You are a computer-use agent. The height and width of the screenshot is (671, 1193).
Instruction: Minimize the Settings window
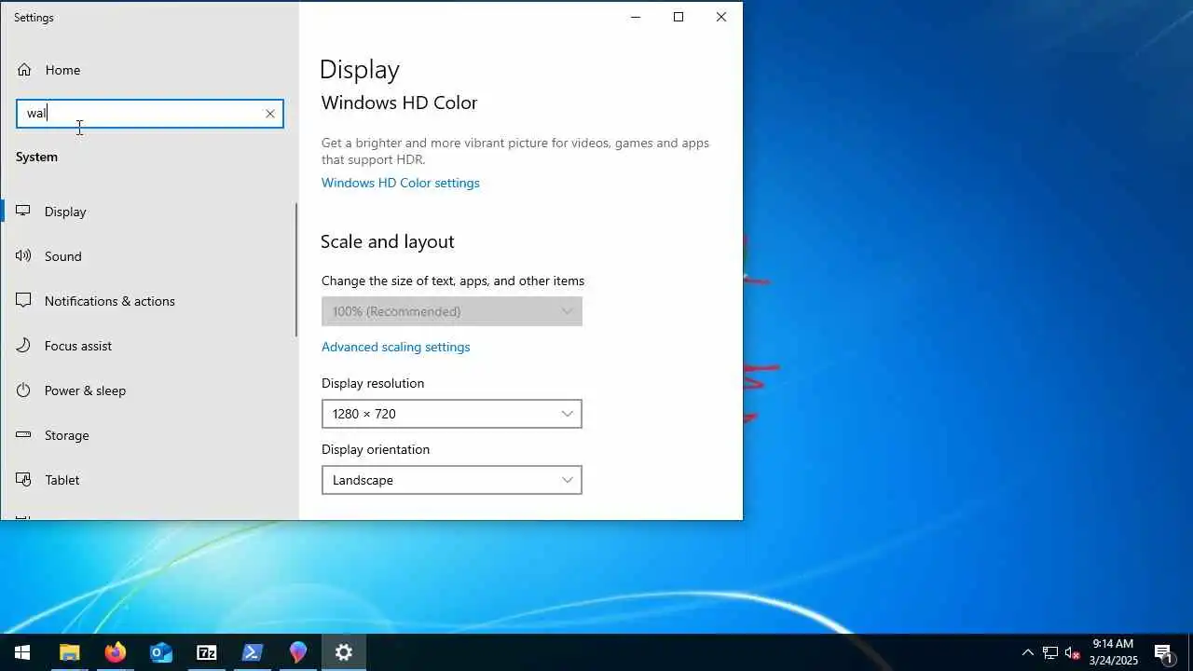636,17
